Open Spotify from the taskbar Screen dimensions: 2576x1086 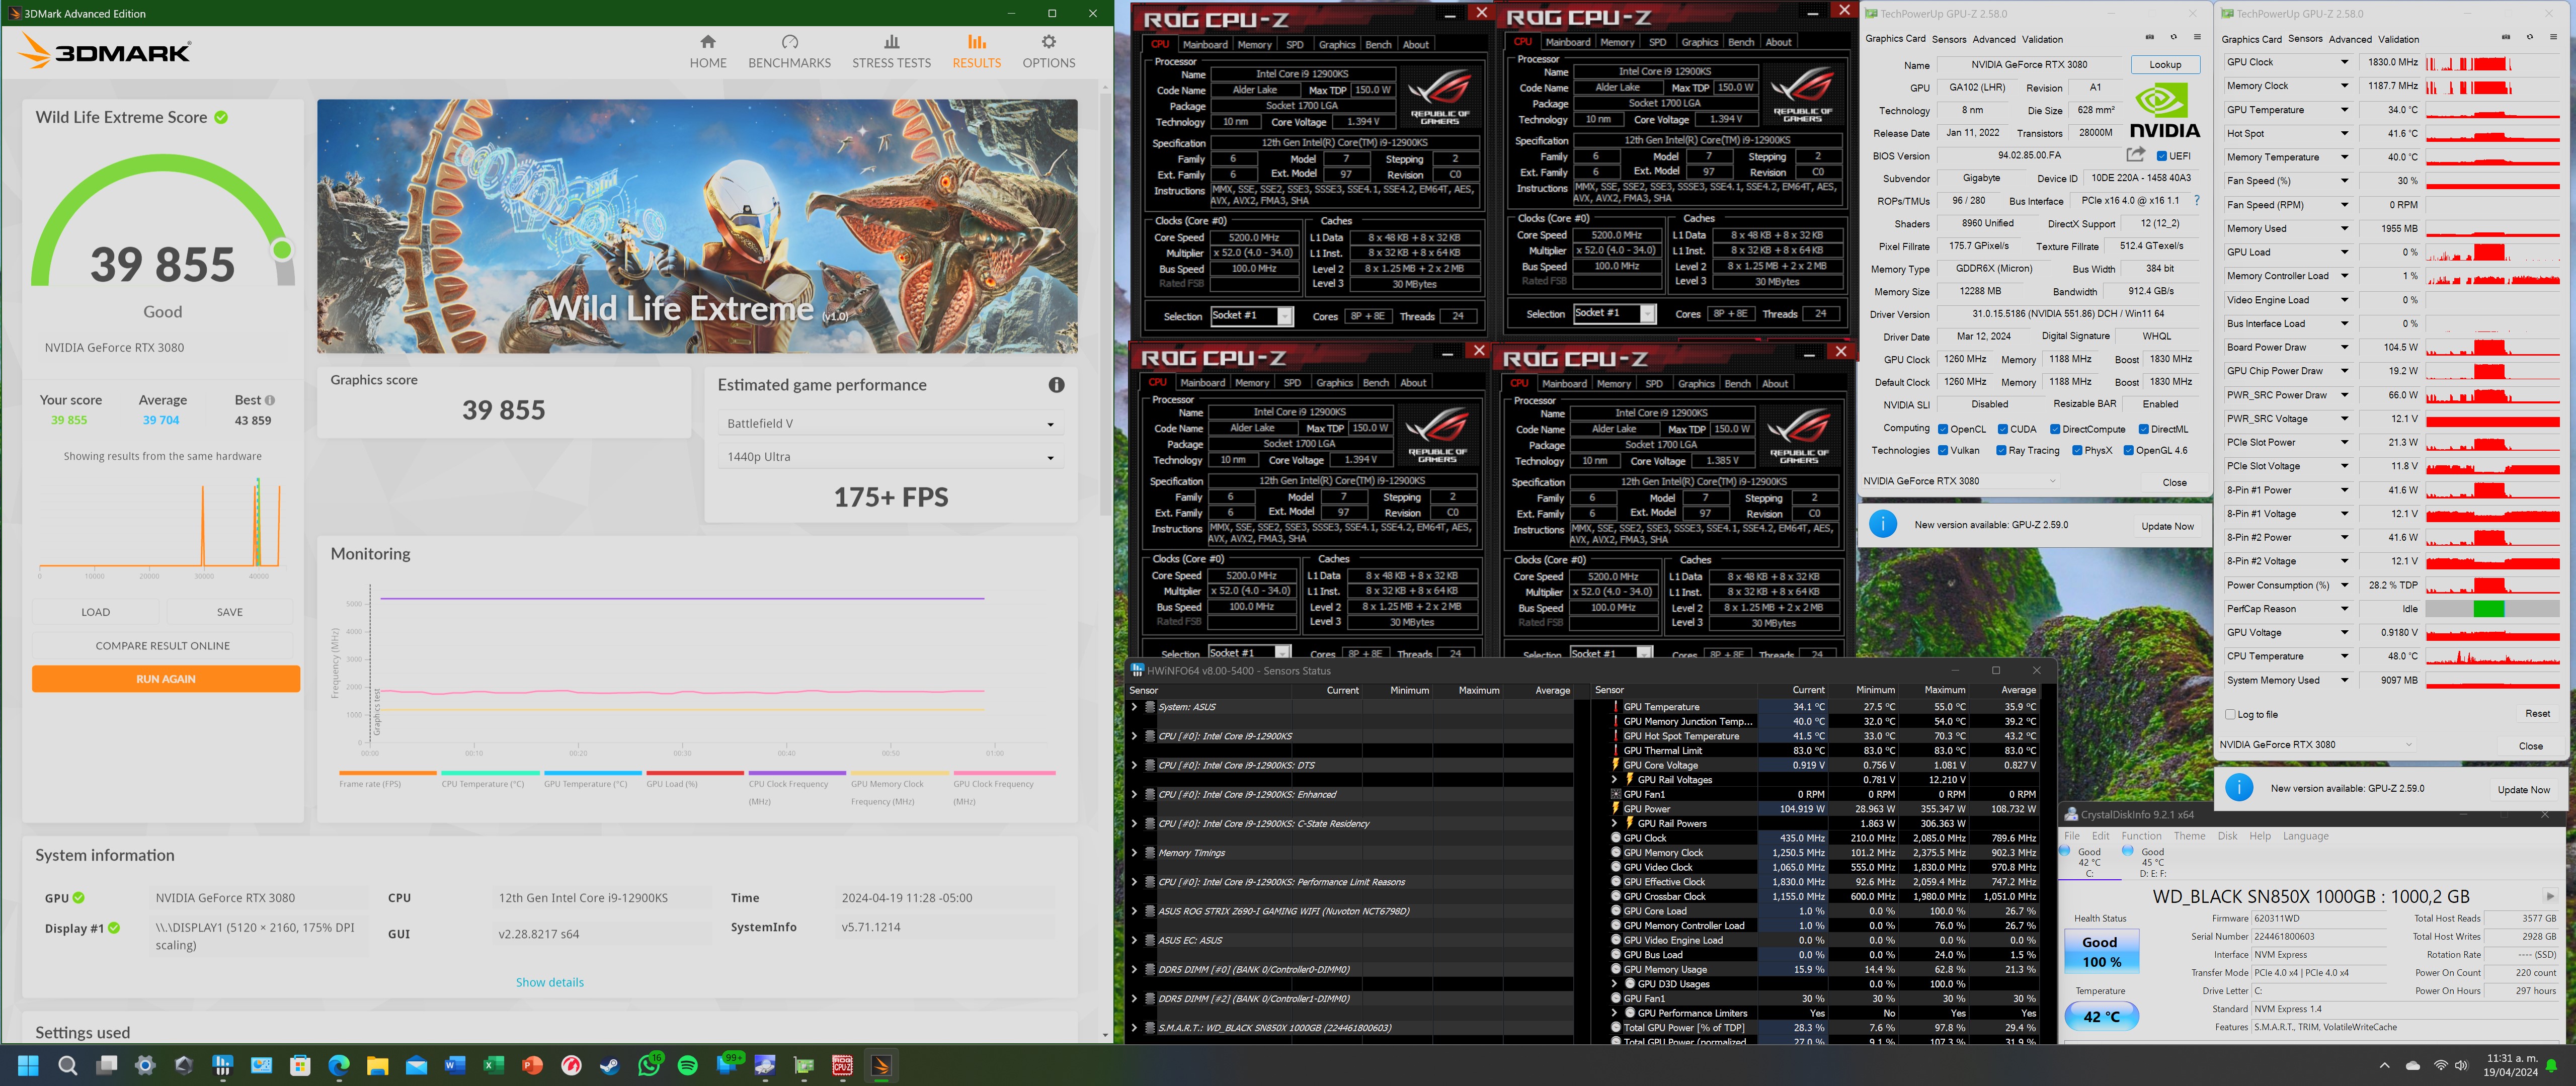688,1065
